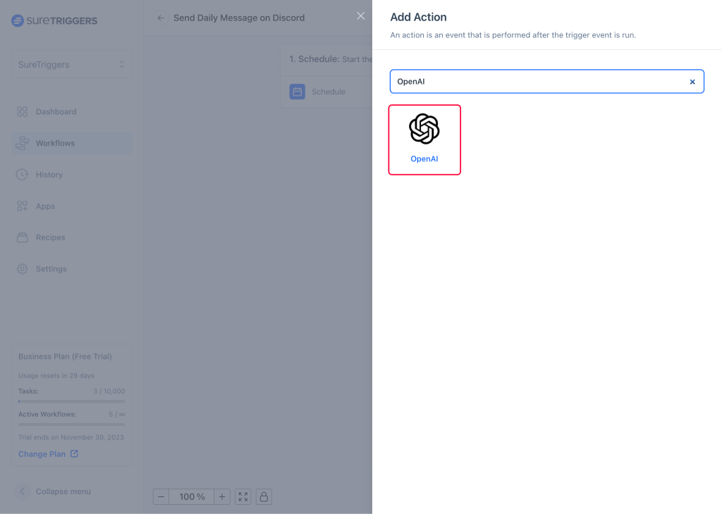This screenshot has width=722, height=514.
Task: Go to Workflows in sidebar
Action: point(55,144)
